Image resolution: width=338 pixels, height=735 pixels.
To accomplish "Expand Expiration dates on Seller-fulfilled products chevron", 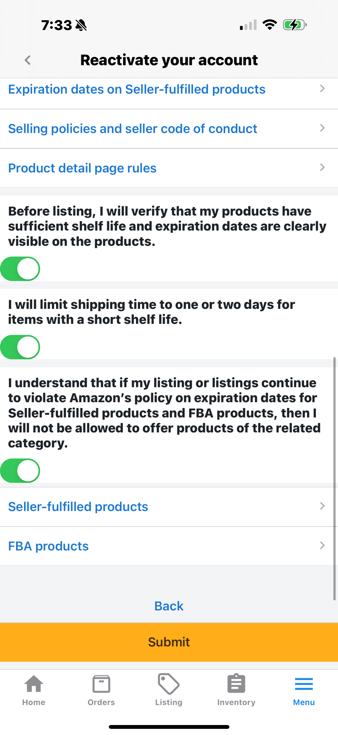I will pyautogui.click(x=322, y=89).
